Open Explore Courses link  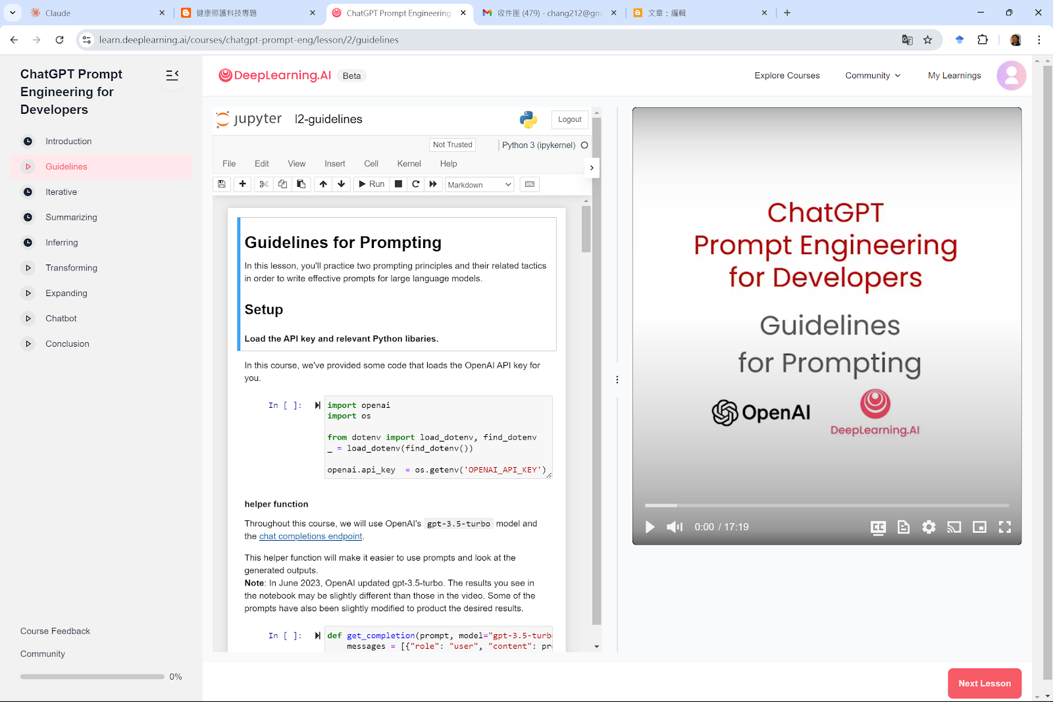787,76
